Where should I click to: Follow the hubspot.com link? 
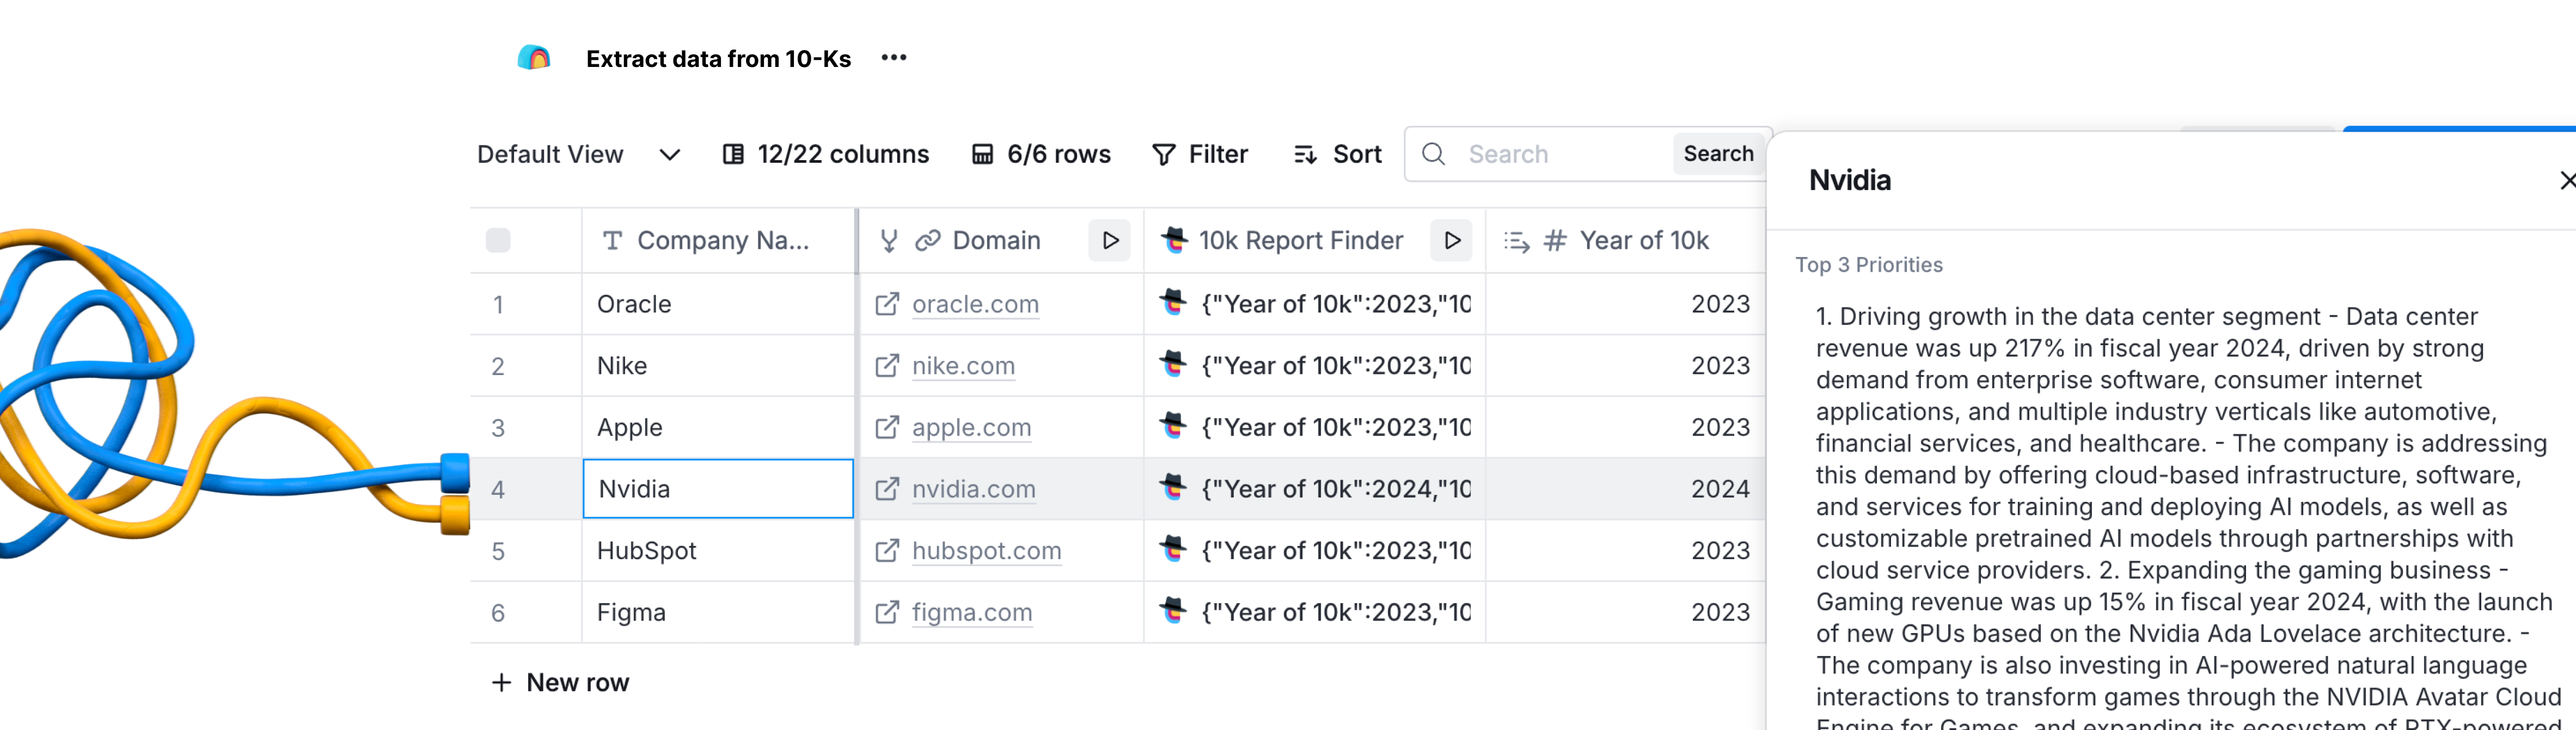(x=986, y=551)
